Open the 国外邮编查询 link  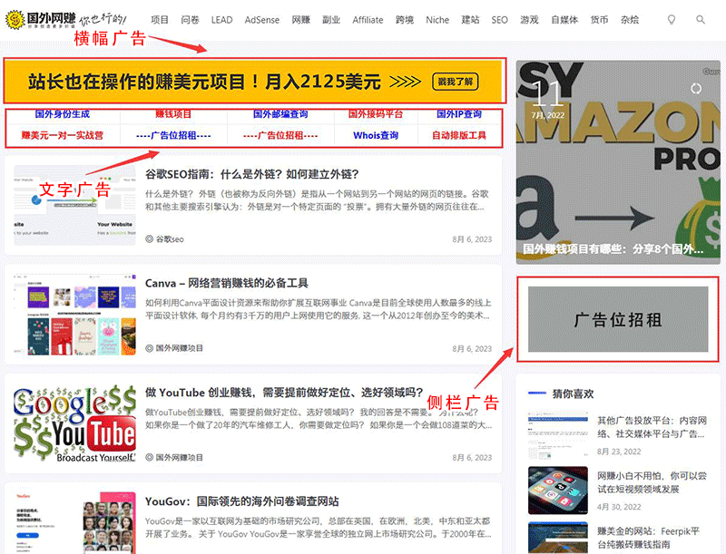[280, 113]
